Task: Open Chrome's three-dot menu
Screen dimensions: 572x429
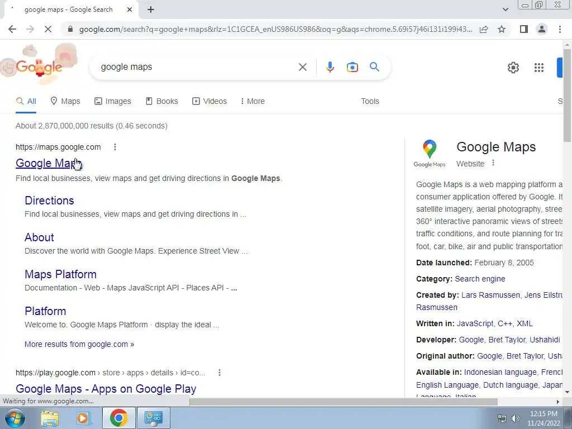Action: point(560,29)
